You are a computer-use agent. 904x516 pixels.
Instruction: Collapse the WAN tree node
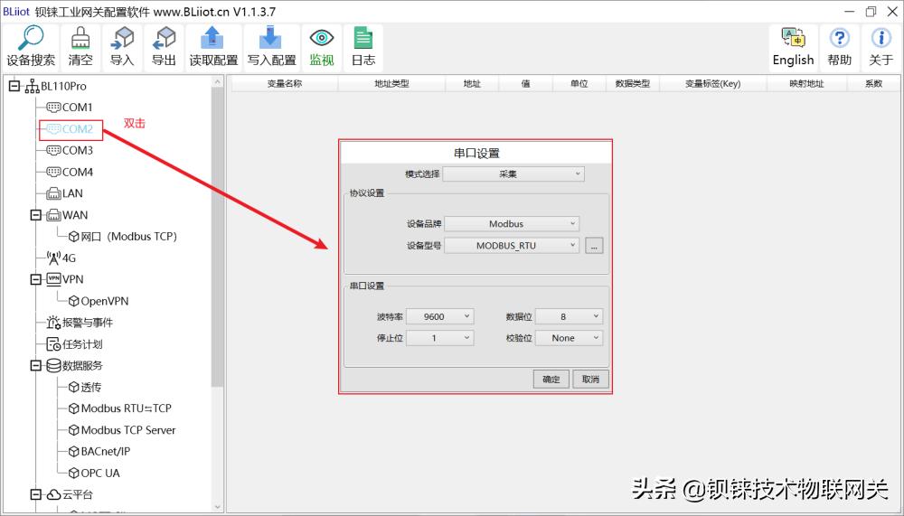pyautogui.click(x=36, y=215)
